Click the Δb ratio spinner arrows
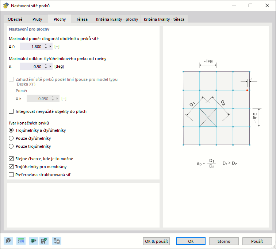276x249 pixels. [x=53, y=98]
